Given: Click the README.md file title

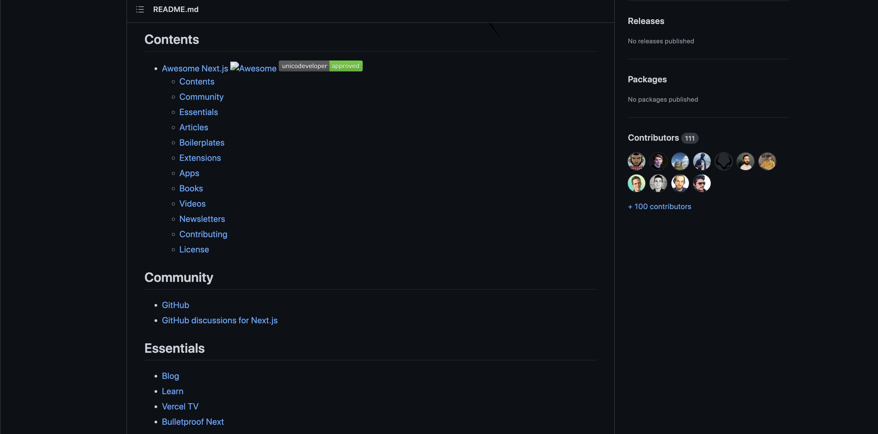Looking at the screenshot, I should 175,9.
